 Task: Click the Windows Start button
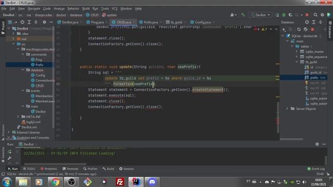coord(7,182)
